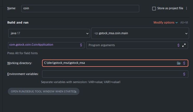This screenshot has height=112, width=193.
Task: Open the -cp gstock_msa.coin.main classpath dropdown
Action: point(140,33)
